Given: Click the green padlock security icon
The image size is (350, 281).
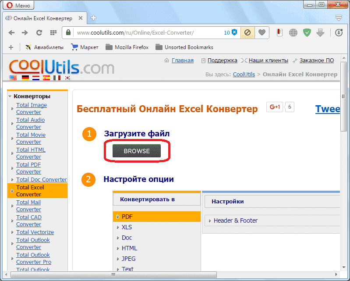Looking at the screenshot, I should 68,32.
